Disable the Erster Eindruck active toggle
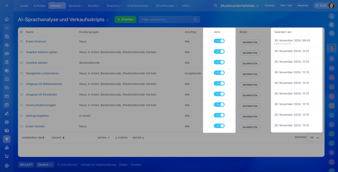 pos(219,41)
